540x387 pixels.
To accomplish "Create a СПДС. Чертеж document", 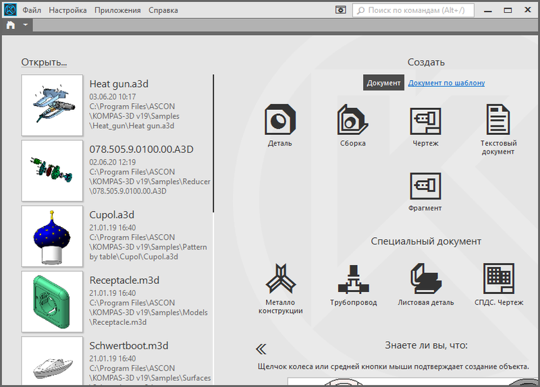I will (x=499, y=285).
